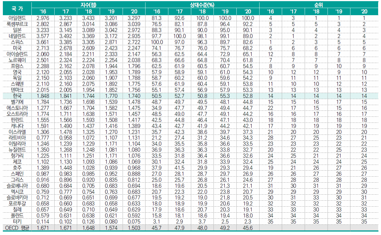Select 미국 relative level value 68.2

pyautogui.click(x=248, y=48)
